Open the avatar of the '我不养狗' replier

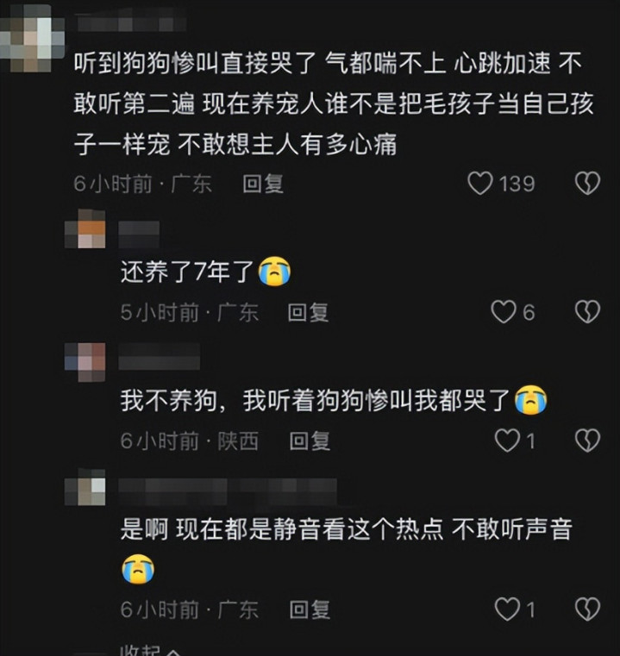[85, 362]
